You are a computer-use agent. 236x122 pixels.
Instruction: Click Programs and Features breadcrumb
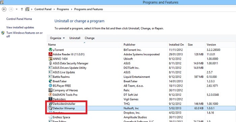click(88, 9)
